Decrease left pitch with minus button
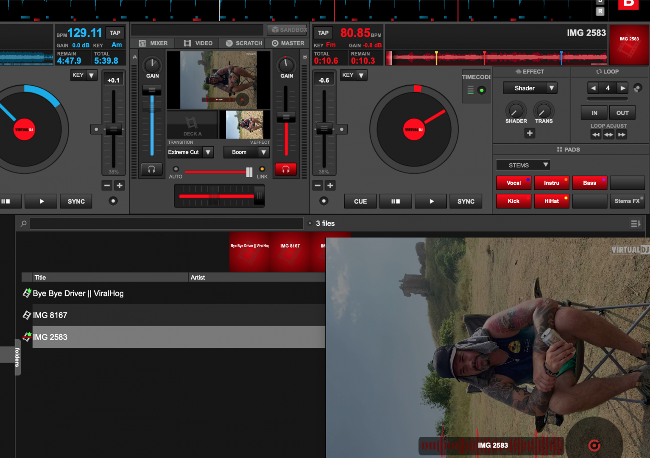 [107, 185]
